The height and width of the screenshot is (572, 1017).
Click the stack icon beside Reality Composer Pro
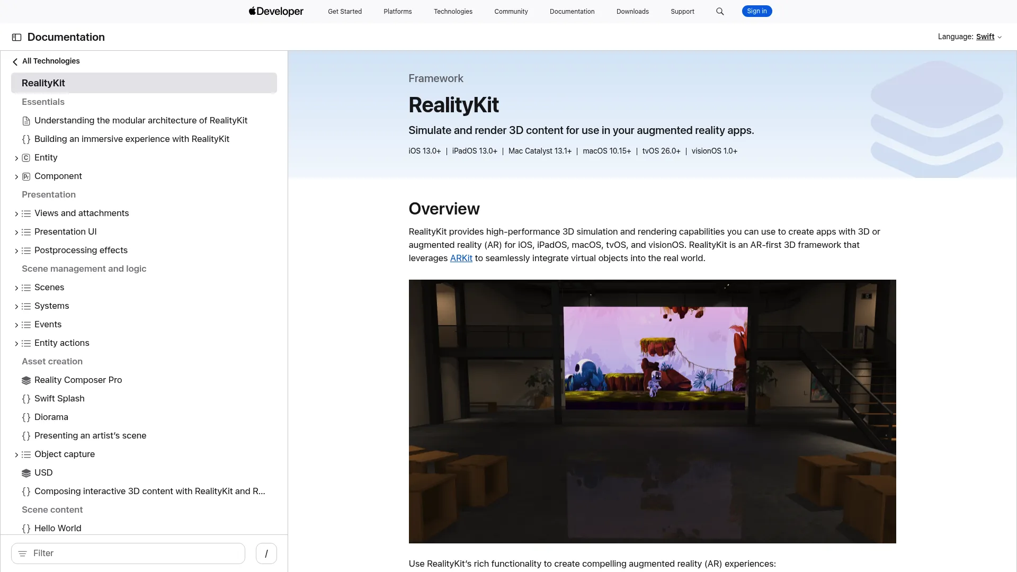[26, 380]
